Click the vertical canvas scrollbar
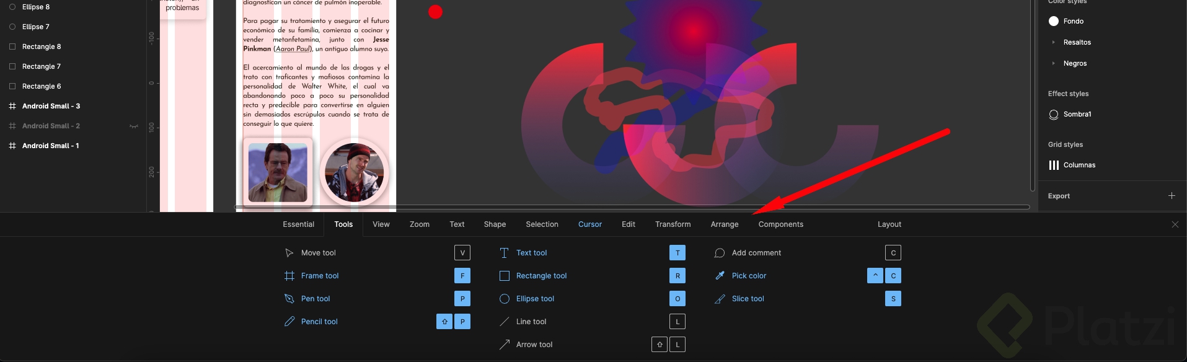The width and height of the screenshot is (1187, 362). 1032,96
